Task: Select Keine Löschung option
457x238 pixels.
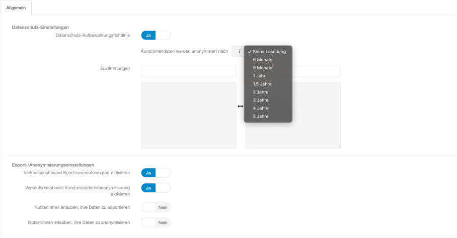Action: coord(268,51)
